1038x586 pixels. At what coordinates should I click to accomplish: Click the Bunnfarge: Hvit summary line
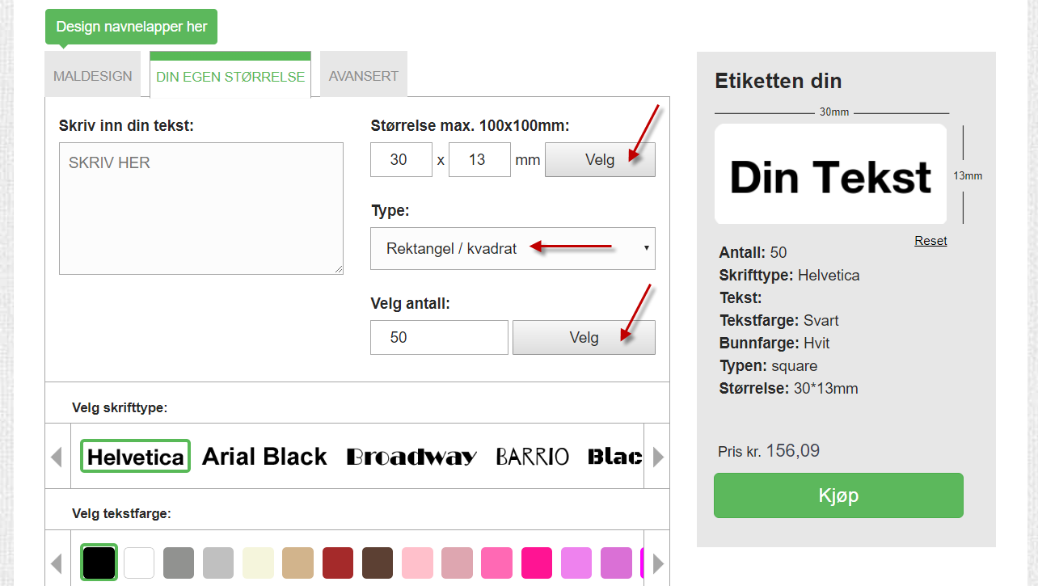pos(774,343)
